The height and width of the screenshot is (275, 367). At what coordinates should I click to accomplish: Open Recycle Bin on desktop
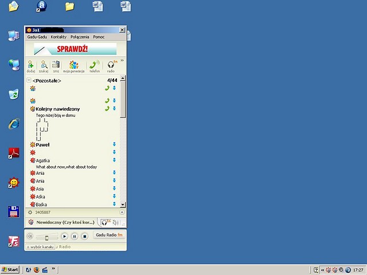pyautogui.click(x=14, y=94)
